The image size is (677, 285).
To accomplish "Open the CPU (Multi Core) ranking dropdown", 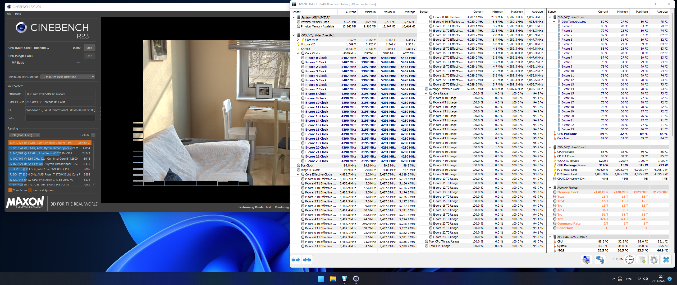I will [24, 135].
